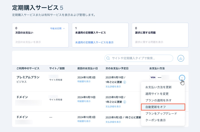Choose クーポンを表示 in the menu
The height and width of the screenshot is (132, 200).
(x=155, y=120)
